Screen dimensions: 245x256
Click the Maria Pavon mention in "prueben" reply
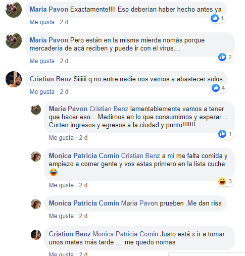(x=139, y=203)
